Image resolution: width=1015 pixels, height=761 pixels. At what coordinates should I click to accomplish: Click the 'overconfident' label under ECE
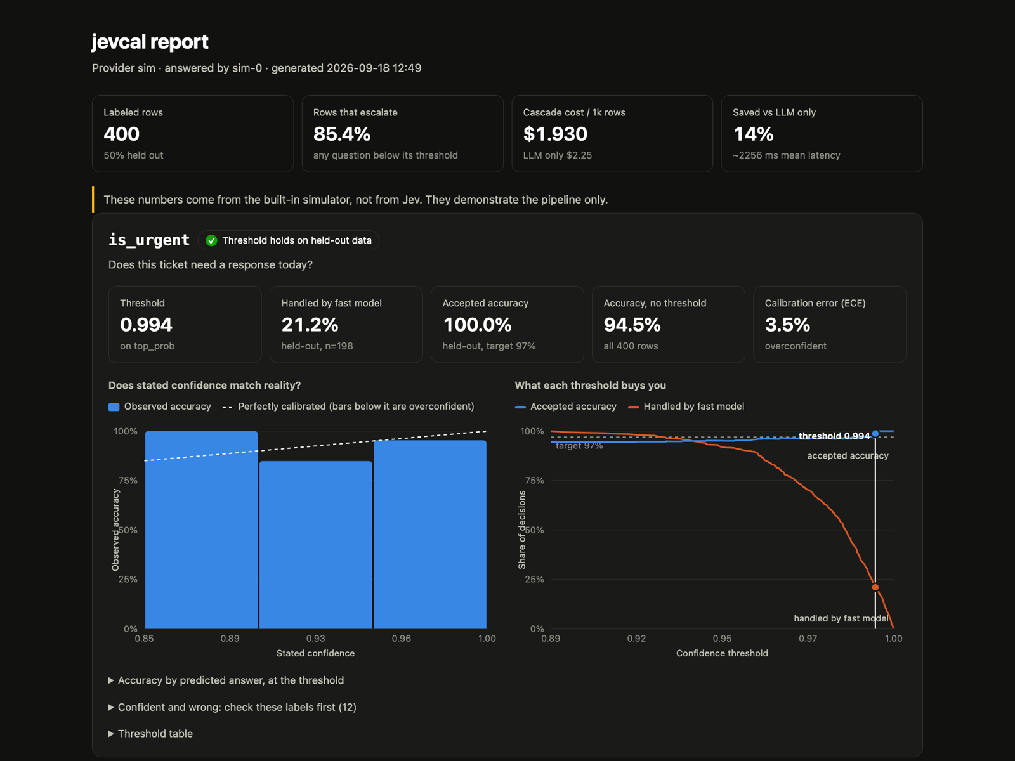coord(796,346)
